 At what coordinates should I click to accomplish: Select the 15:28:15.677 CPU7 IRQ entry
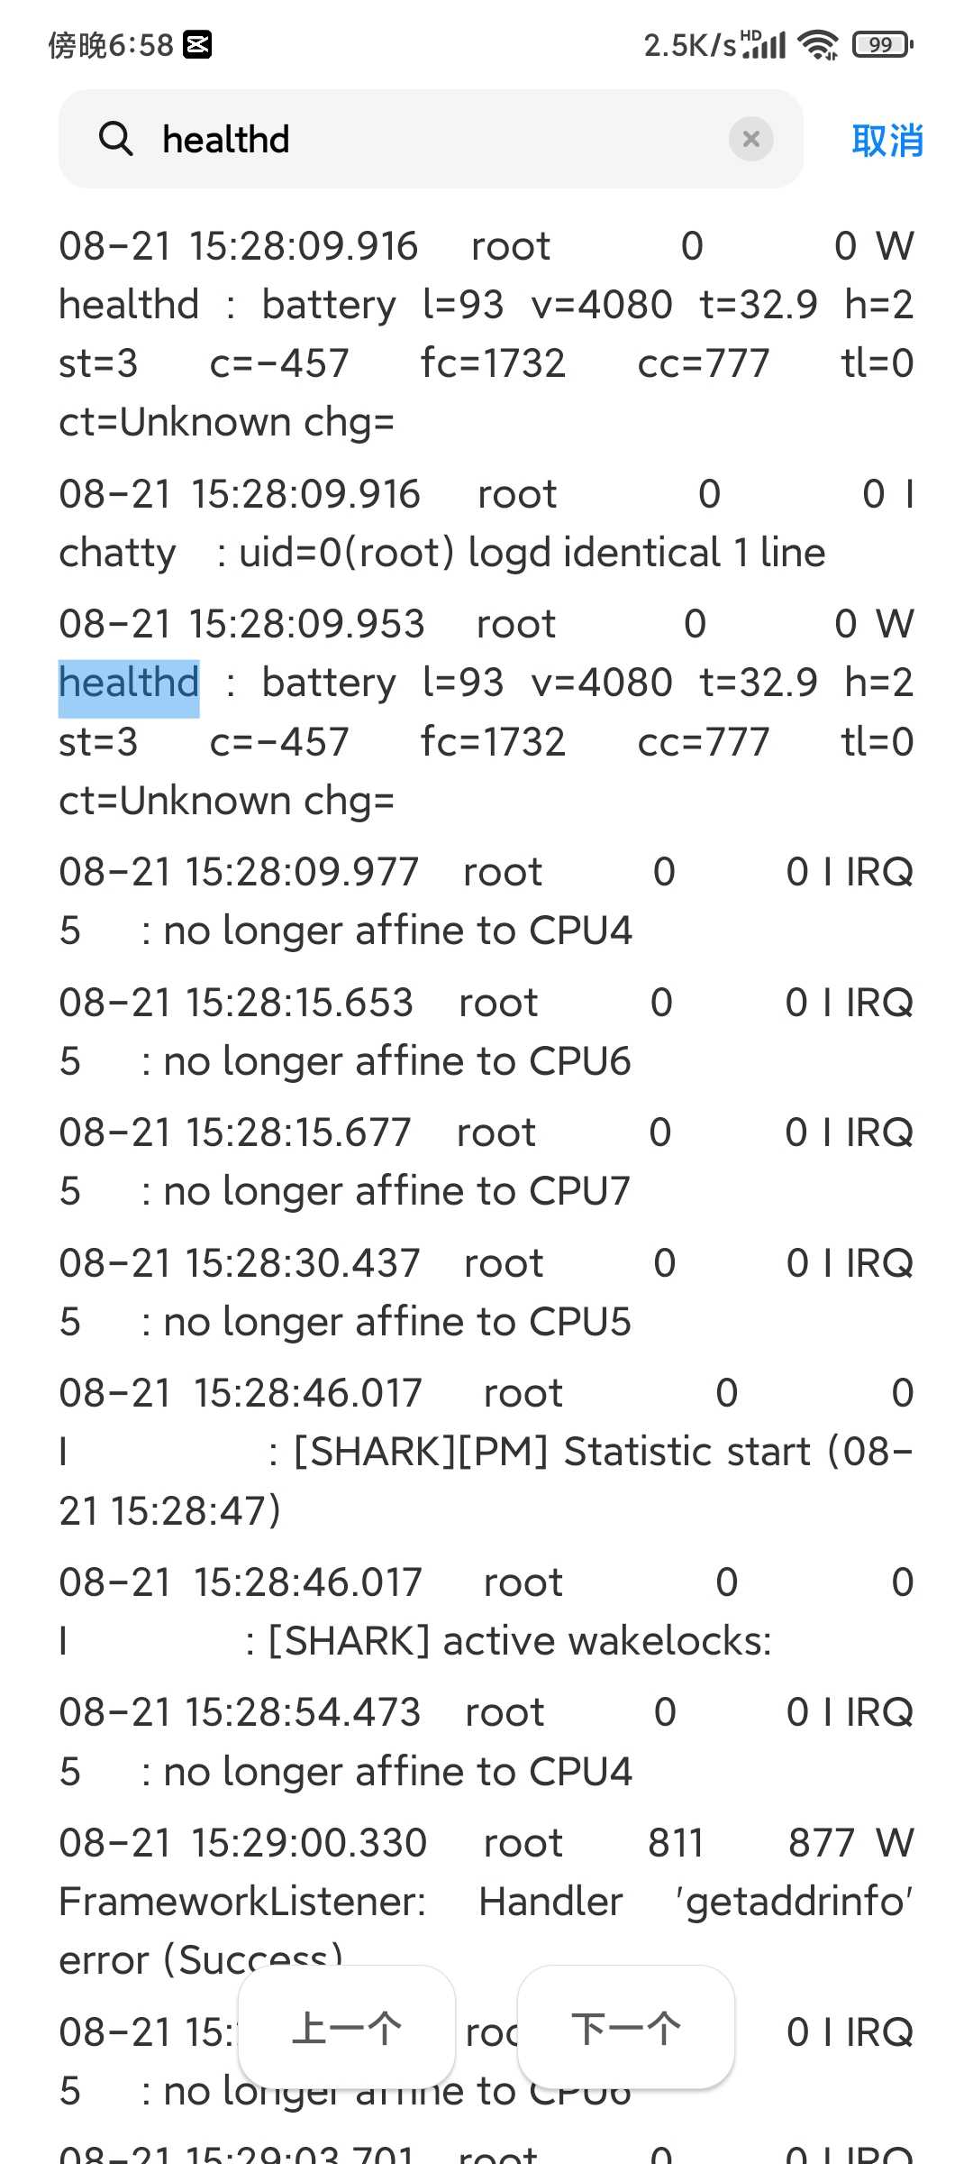pyautogui.click(x=486, y=1161)
